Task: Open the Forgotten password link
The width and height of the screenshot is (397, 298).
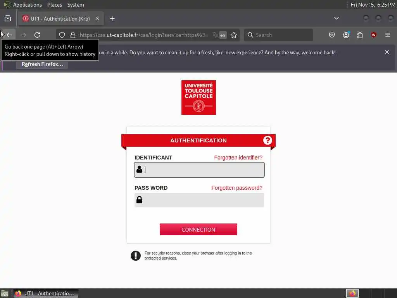Action: point(237,188)
